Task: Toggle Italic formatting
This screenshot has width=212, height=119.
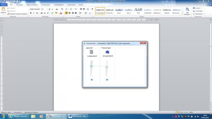Action: tap(34, 13)
